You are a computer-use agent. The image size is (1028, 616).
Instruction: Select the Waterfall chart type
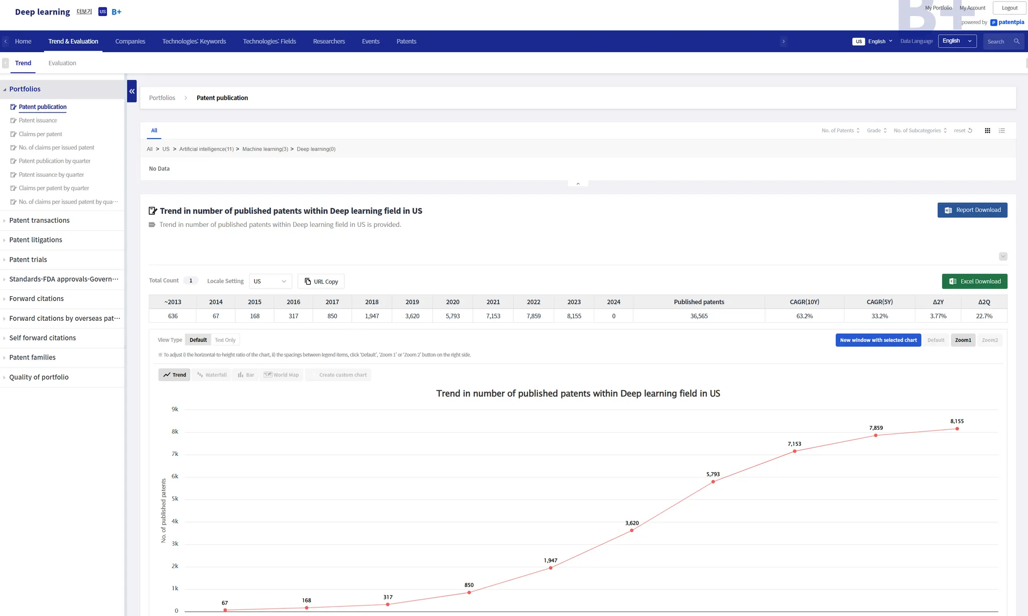[x=212, y=375]
